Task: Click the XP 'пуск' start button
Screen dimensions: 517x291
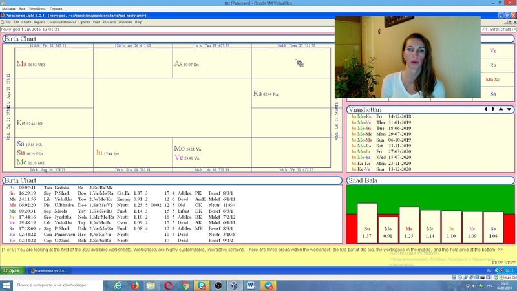Action: 12,270
